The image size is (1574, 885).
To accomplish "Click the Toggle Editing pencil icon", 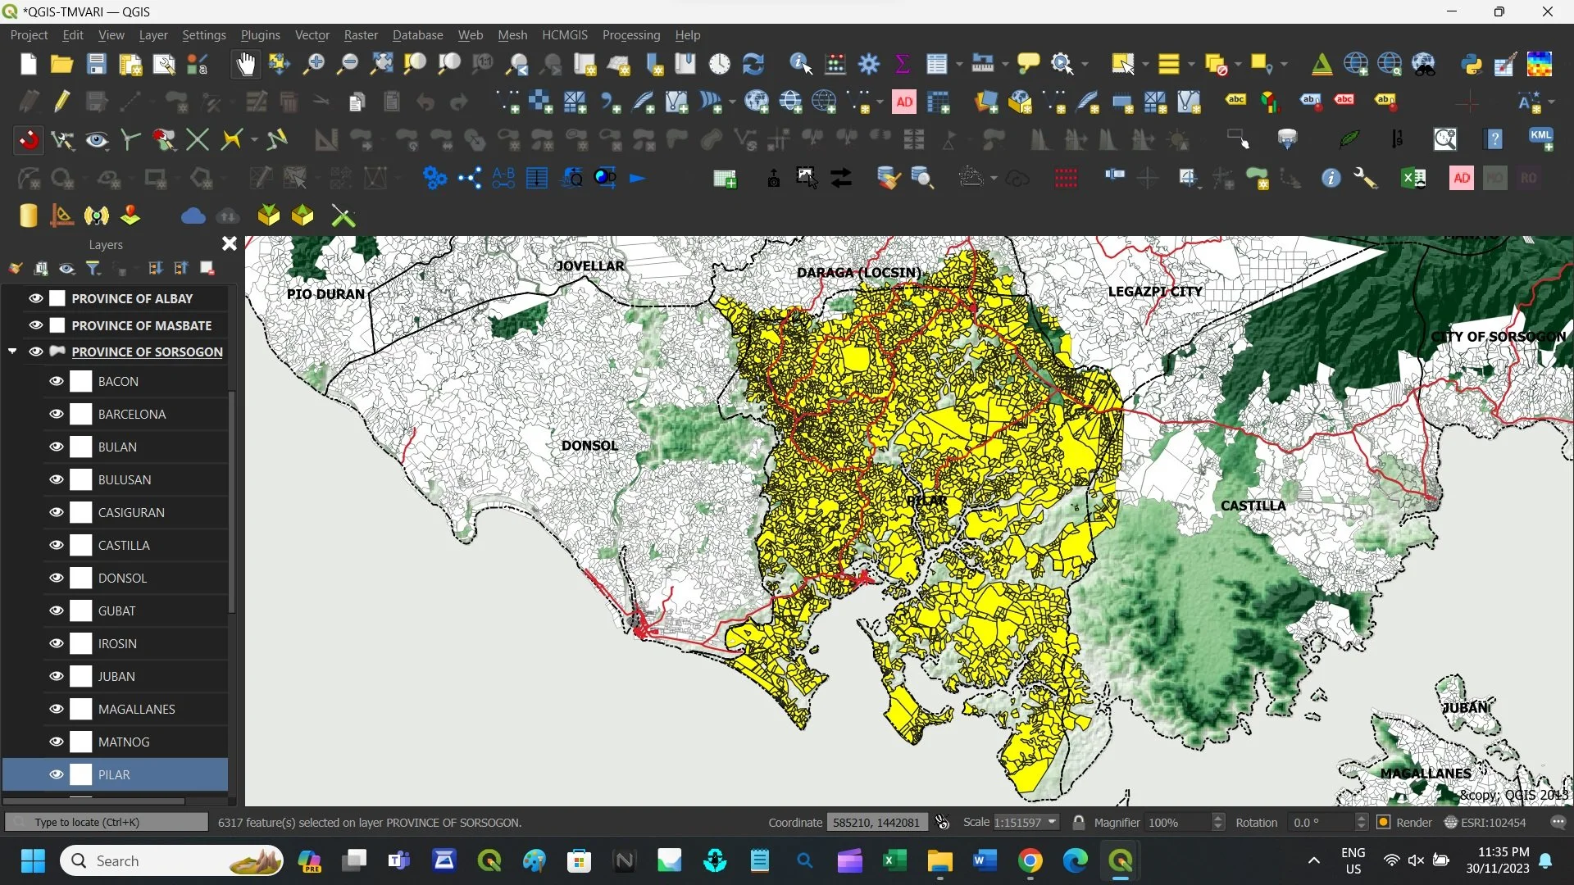I will pyautogui.click(x=62, y=102).
